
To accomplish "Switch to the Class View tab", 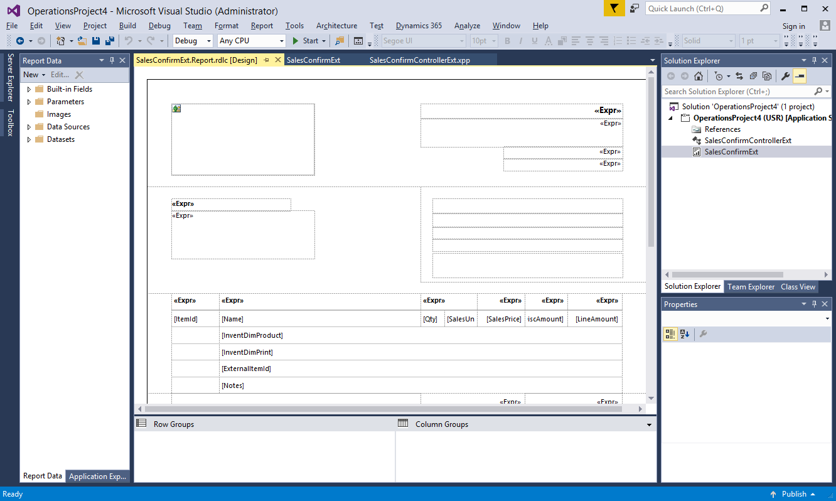I will tap(798, 286).
